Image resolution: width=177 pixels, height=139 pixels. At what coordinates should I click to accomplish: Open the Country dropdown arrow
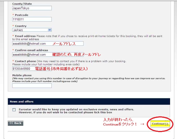50,30
